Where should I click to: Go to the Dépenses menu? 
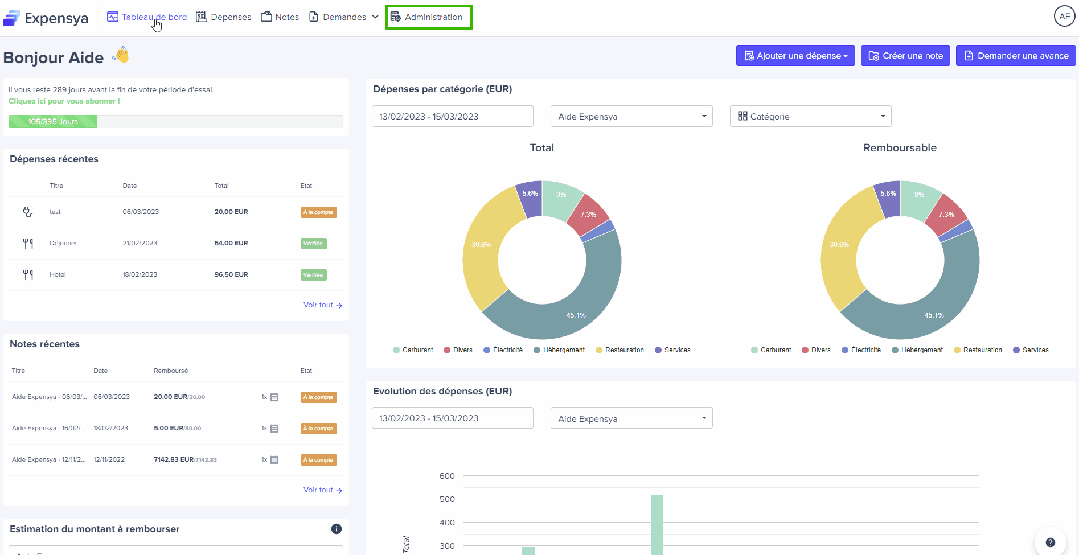[223, 17]
